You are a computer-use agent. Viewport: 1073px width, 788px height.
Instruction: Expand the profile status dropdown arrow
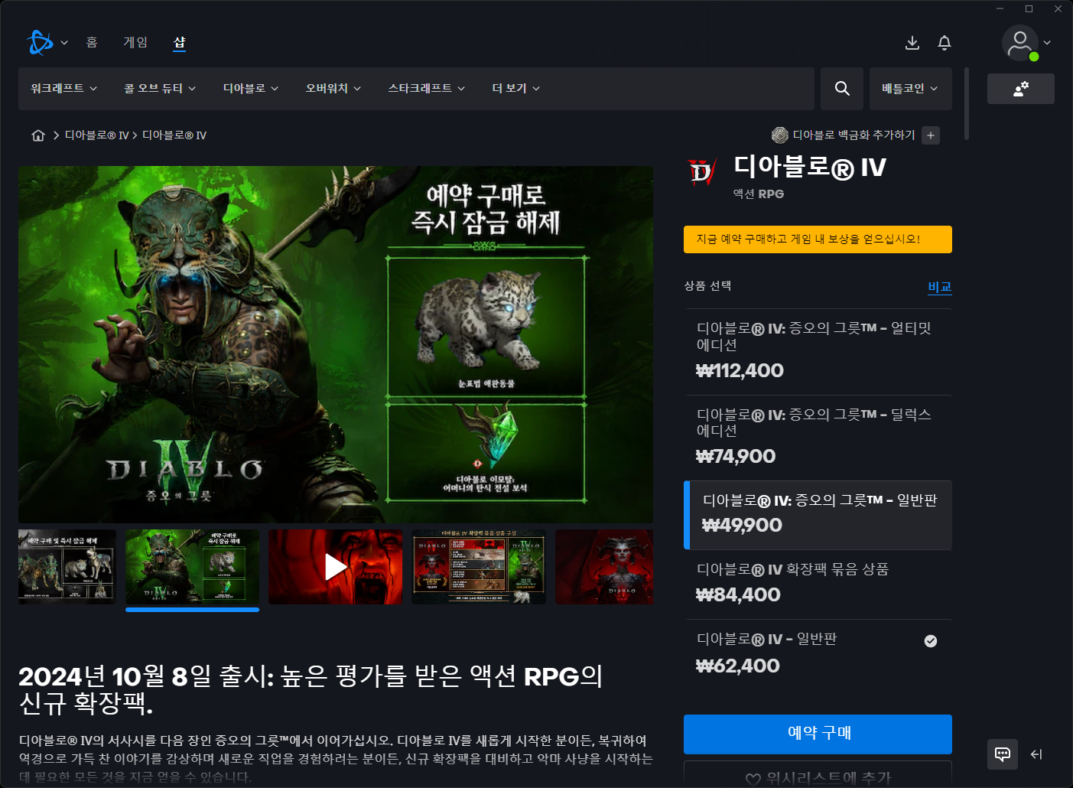pyautogui.click(x=1047, y=43)
